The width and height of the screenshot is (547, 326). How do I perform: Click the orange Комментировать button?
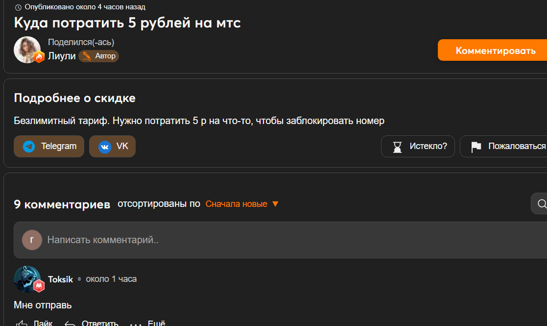pos(492,50)
